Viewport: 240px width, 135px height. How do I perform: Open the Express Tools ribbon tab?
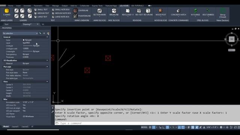97,6
